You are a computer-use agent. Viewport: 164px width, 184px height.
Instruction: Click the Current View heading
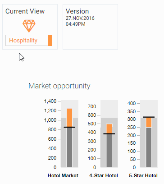coord(25,11)
